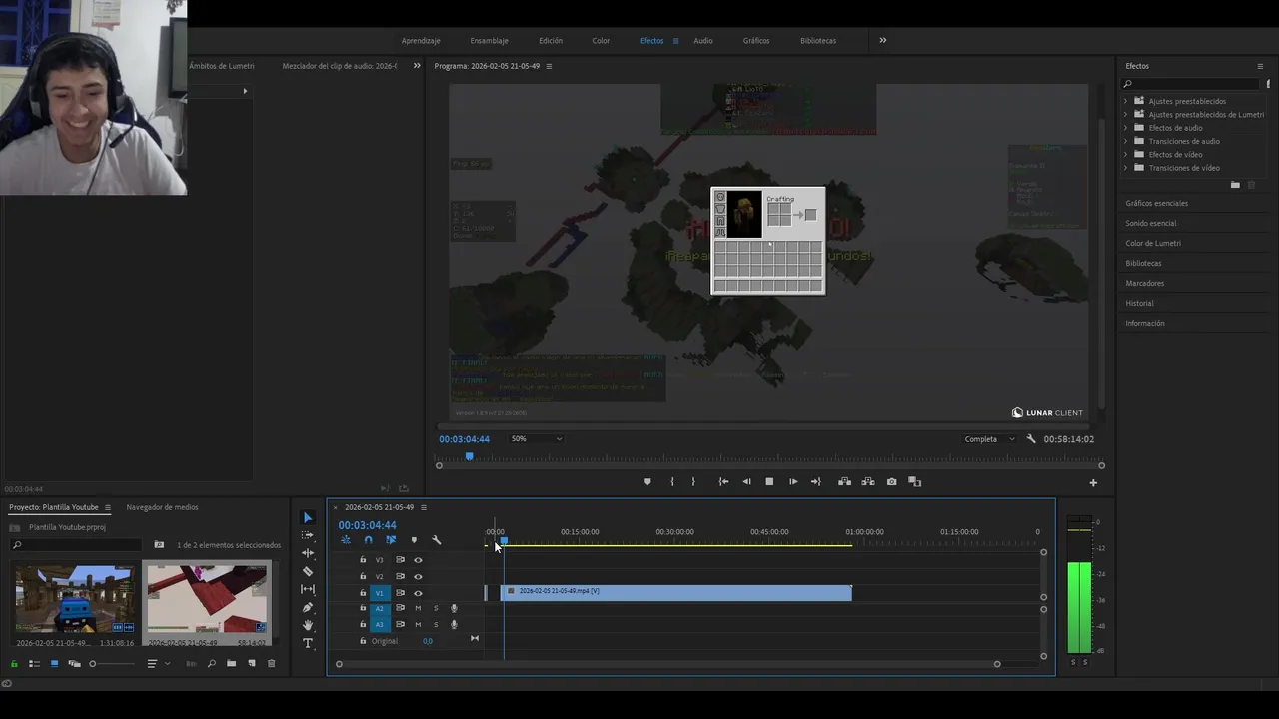Screen dimensions: 1279x719
Task: Toggle linked selection in the timeline
Action: (391, 540)
